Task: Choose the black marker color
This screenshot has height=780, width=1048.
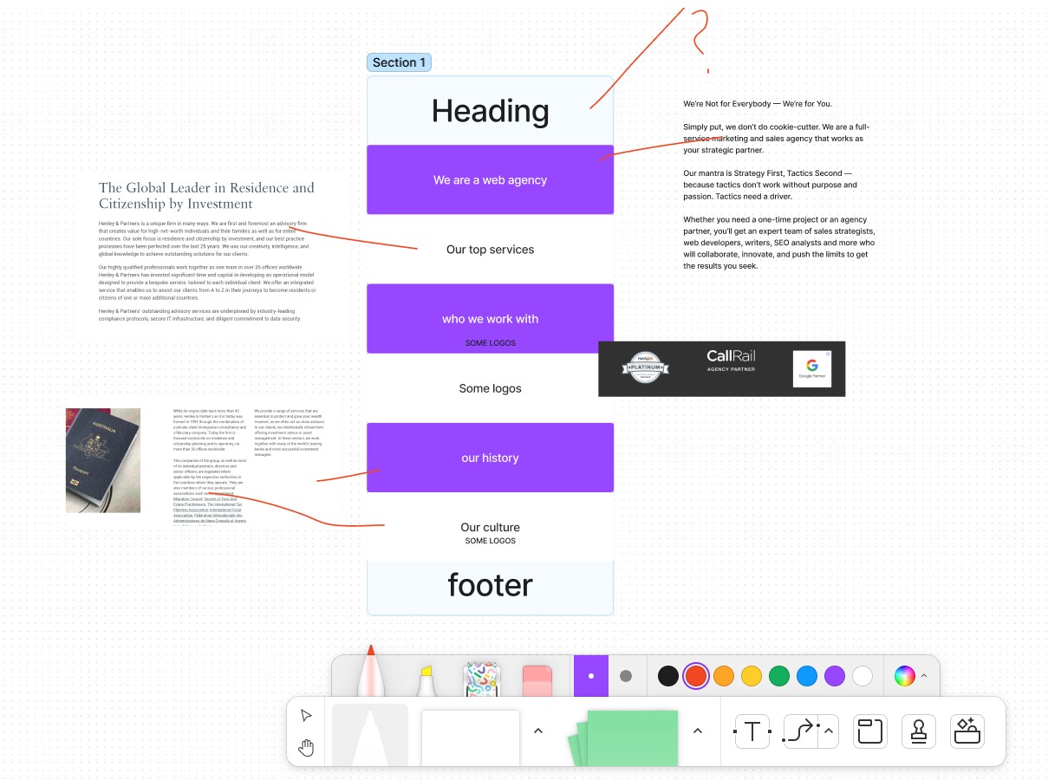Action: pyautogui.click(x=667, y=676)
